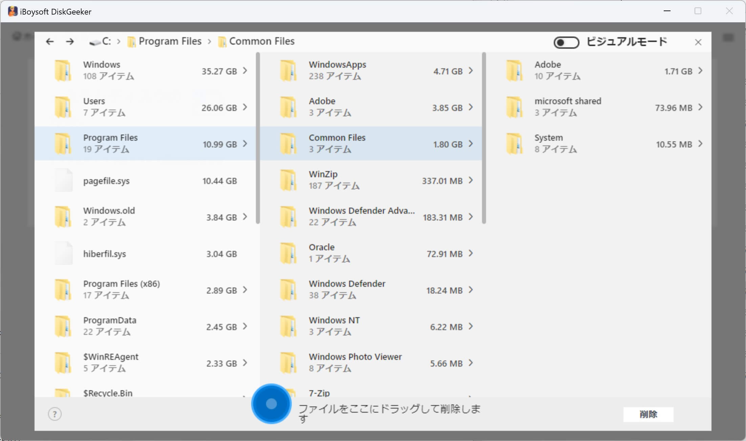
Task: Click the $WinREAgent 2.33 GB size
Action: click(221, 364)
